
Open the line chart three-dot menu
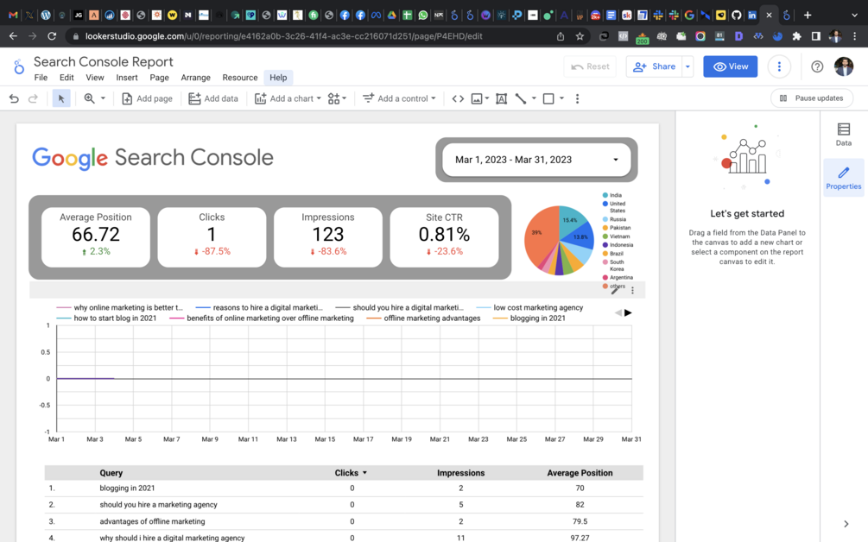[x=632, y=290]
